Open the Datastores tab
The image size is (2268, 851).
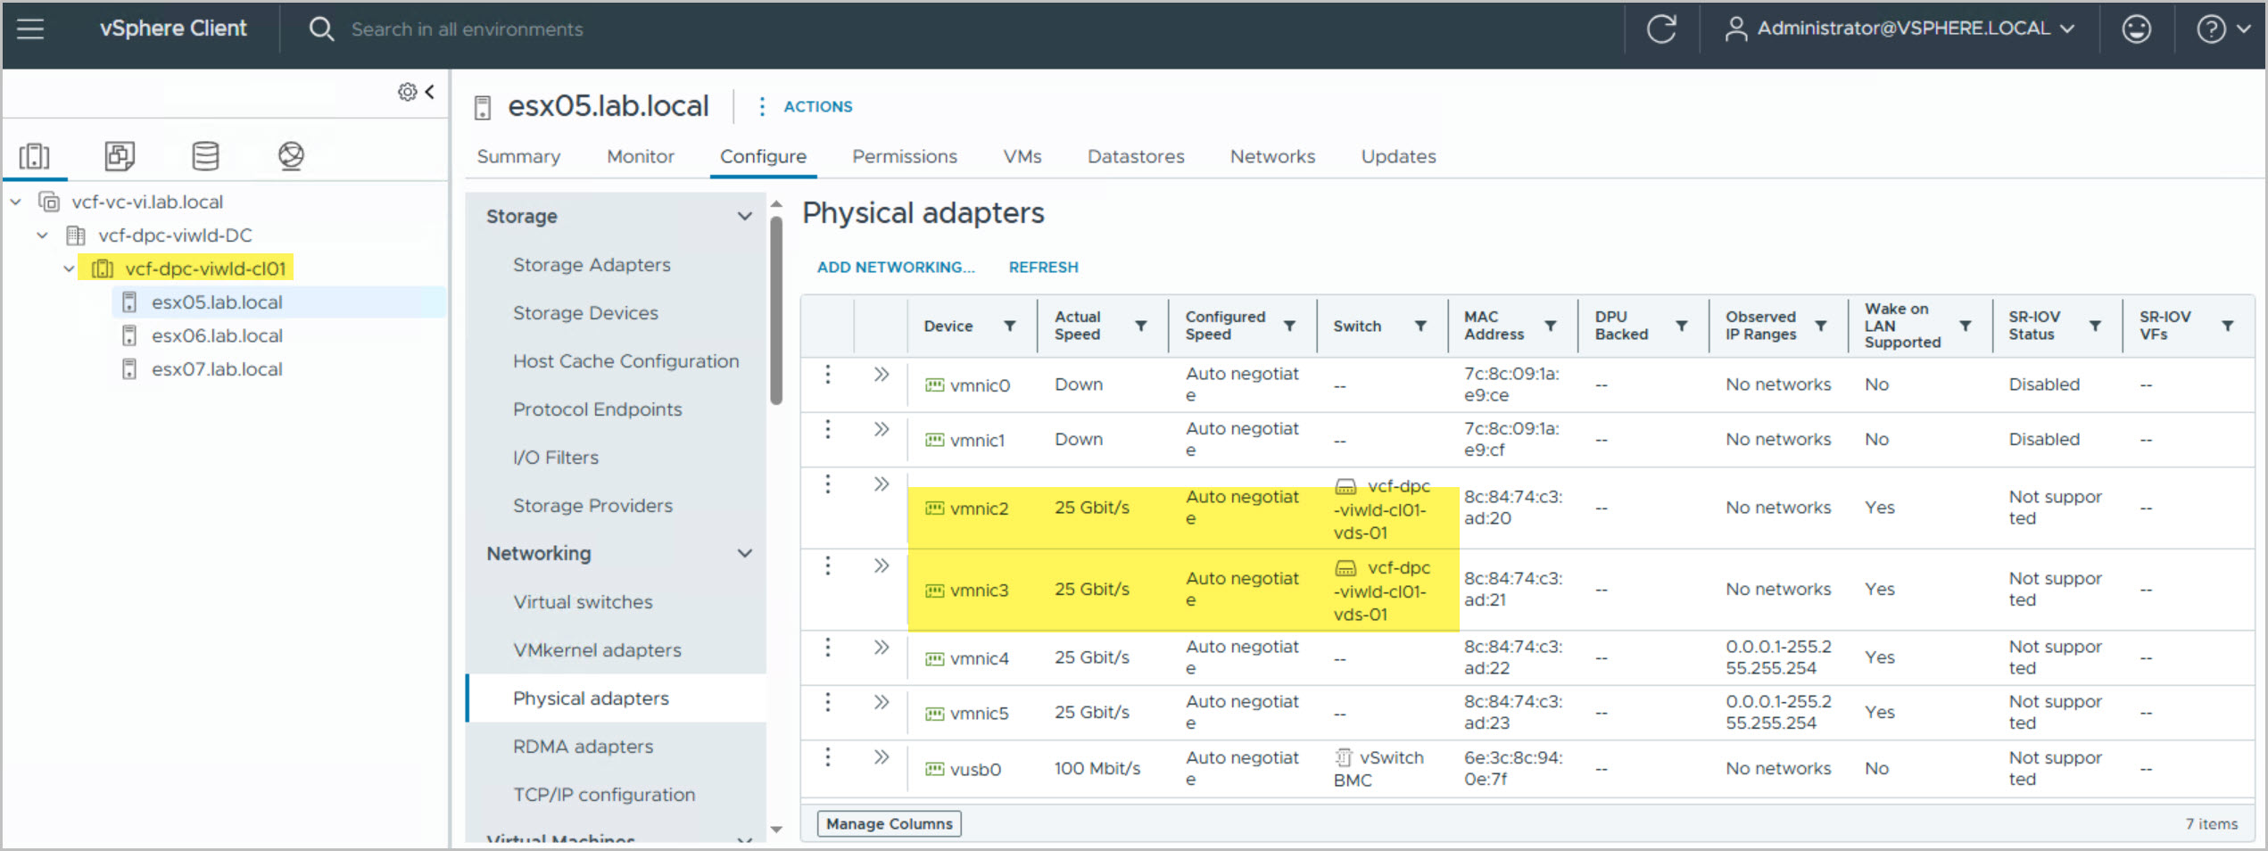(x=1135, y=156)
